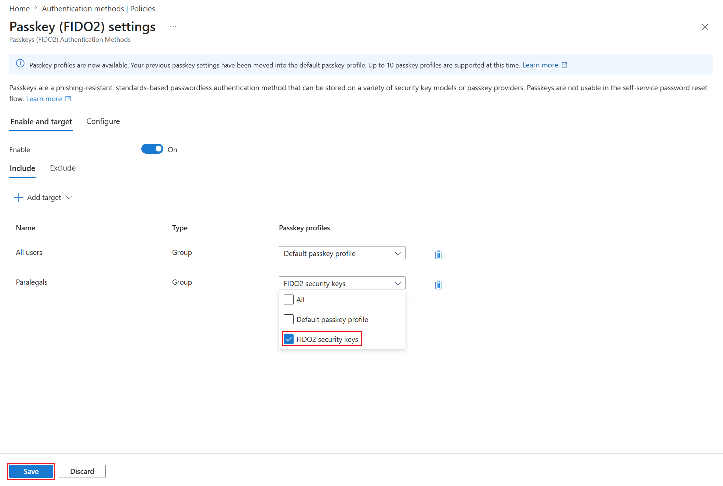The width and height of the screenshot is (723, 486).
Task: Click the On toggle state label
Action: tap(172, 150)
